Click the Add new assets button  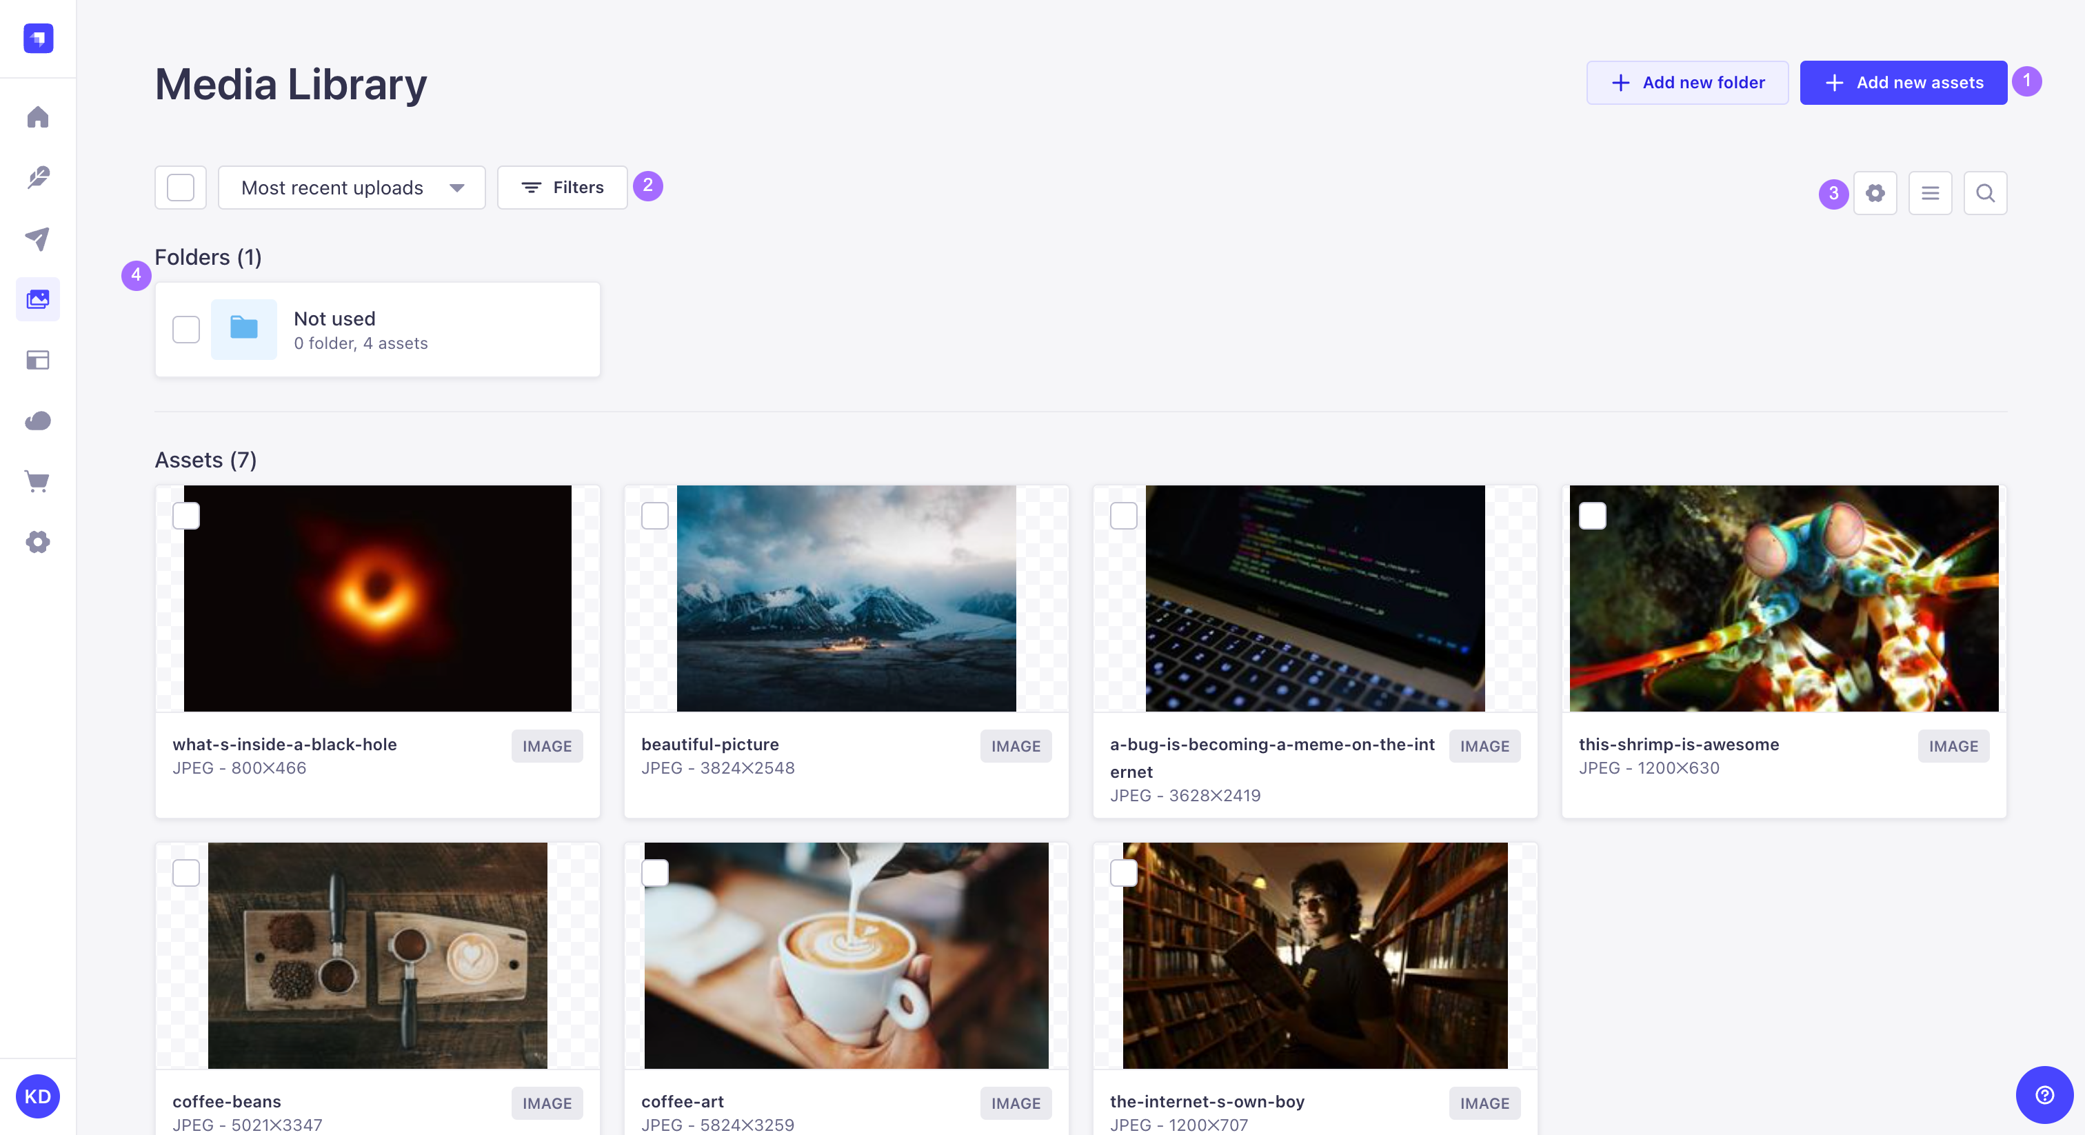1905,81
